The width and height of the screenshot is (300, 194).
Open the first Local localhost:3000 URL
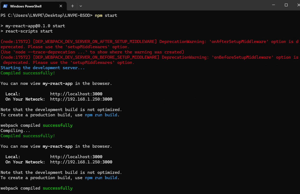[x=76, y=94]
